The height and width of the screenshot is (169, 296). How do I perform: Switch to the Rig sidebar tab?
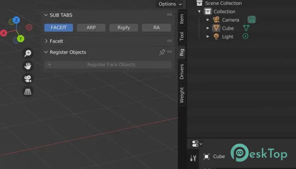[x=182, y=52]
